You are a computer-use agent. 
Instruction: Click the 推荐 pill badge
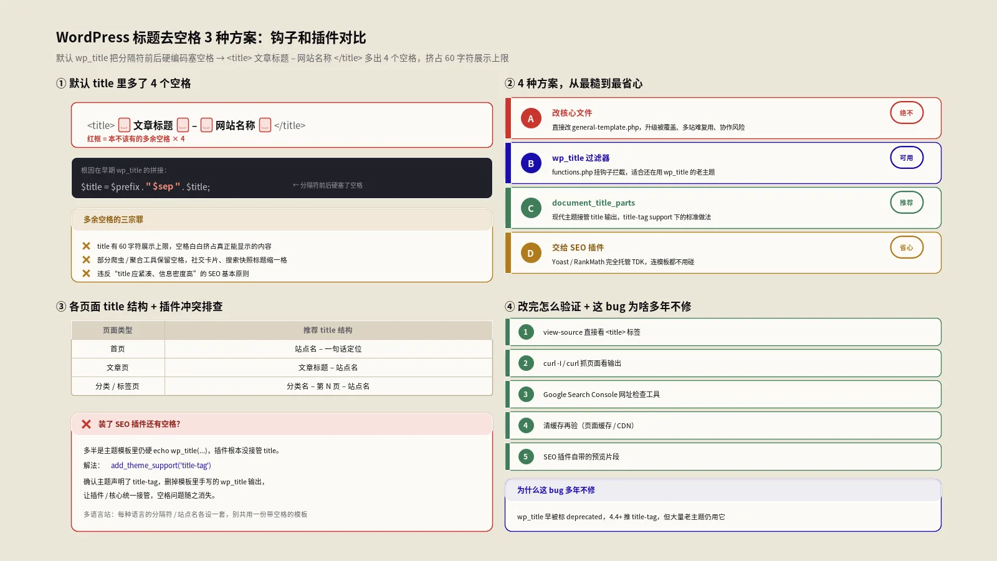pyautogui.click(x=907, y=203)
